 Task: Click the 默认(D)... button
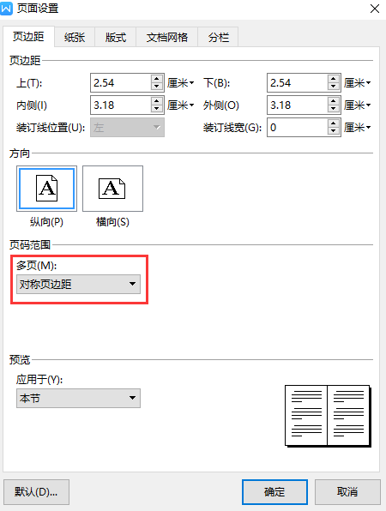(36, 491)
